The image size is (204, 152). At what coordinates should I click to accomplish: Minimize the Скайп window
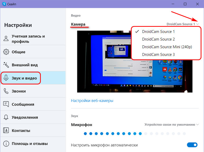pyautogui.click(x=173, y=4)
